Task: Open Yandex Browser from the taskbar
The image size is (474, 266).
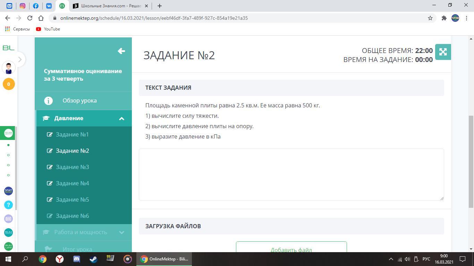Action: pos(60,259)
